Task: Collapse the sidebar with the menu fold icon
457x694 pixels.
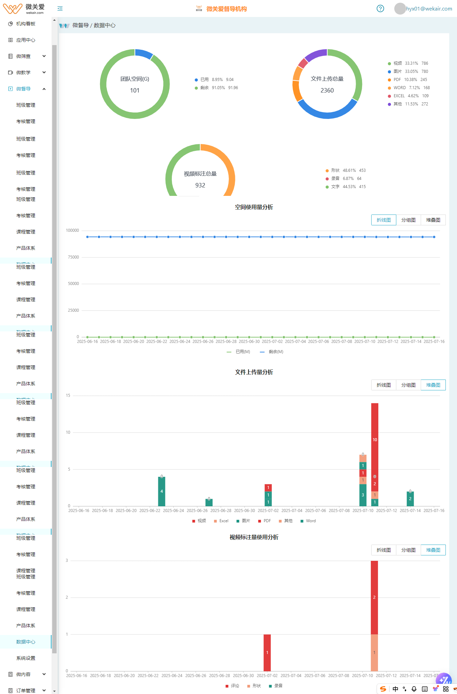Action: [x=60, y=8]
